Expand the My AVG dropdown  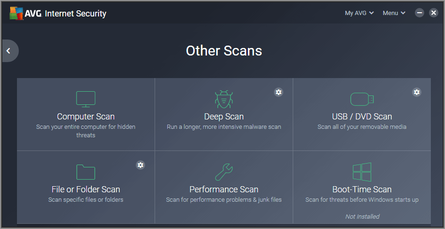(359, 13)
